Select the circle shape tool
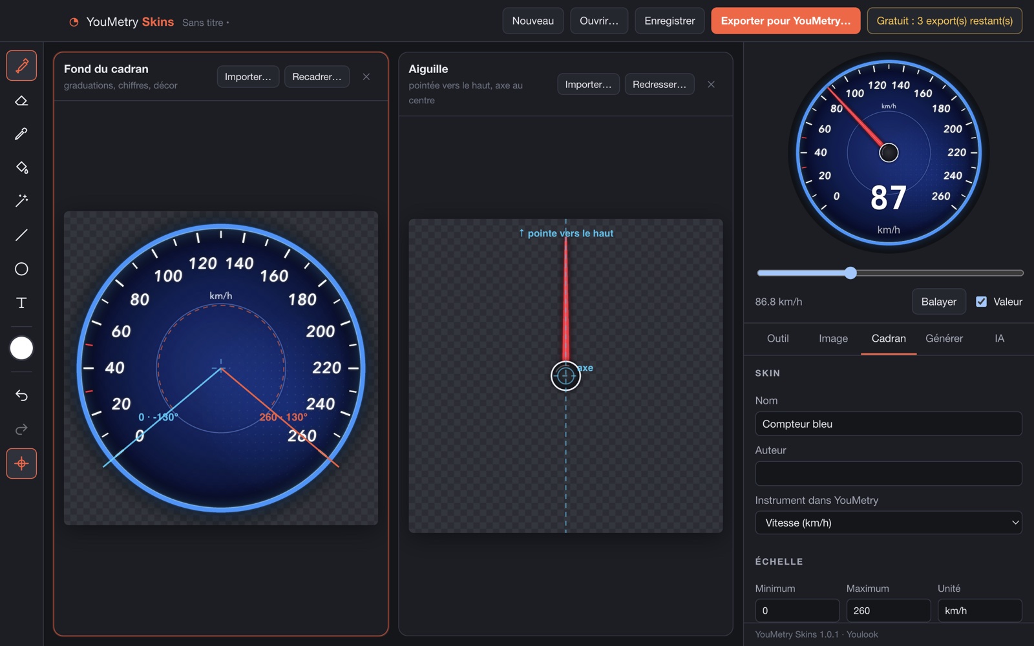1034x646 pixels. click(x=21, y=269)
